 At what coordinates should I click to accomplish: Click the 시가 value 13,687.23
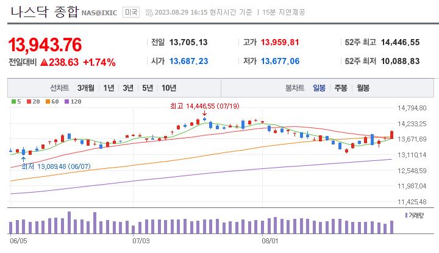[188, 61]
